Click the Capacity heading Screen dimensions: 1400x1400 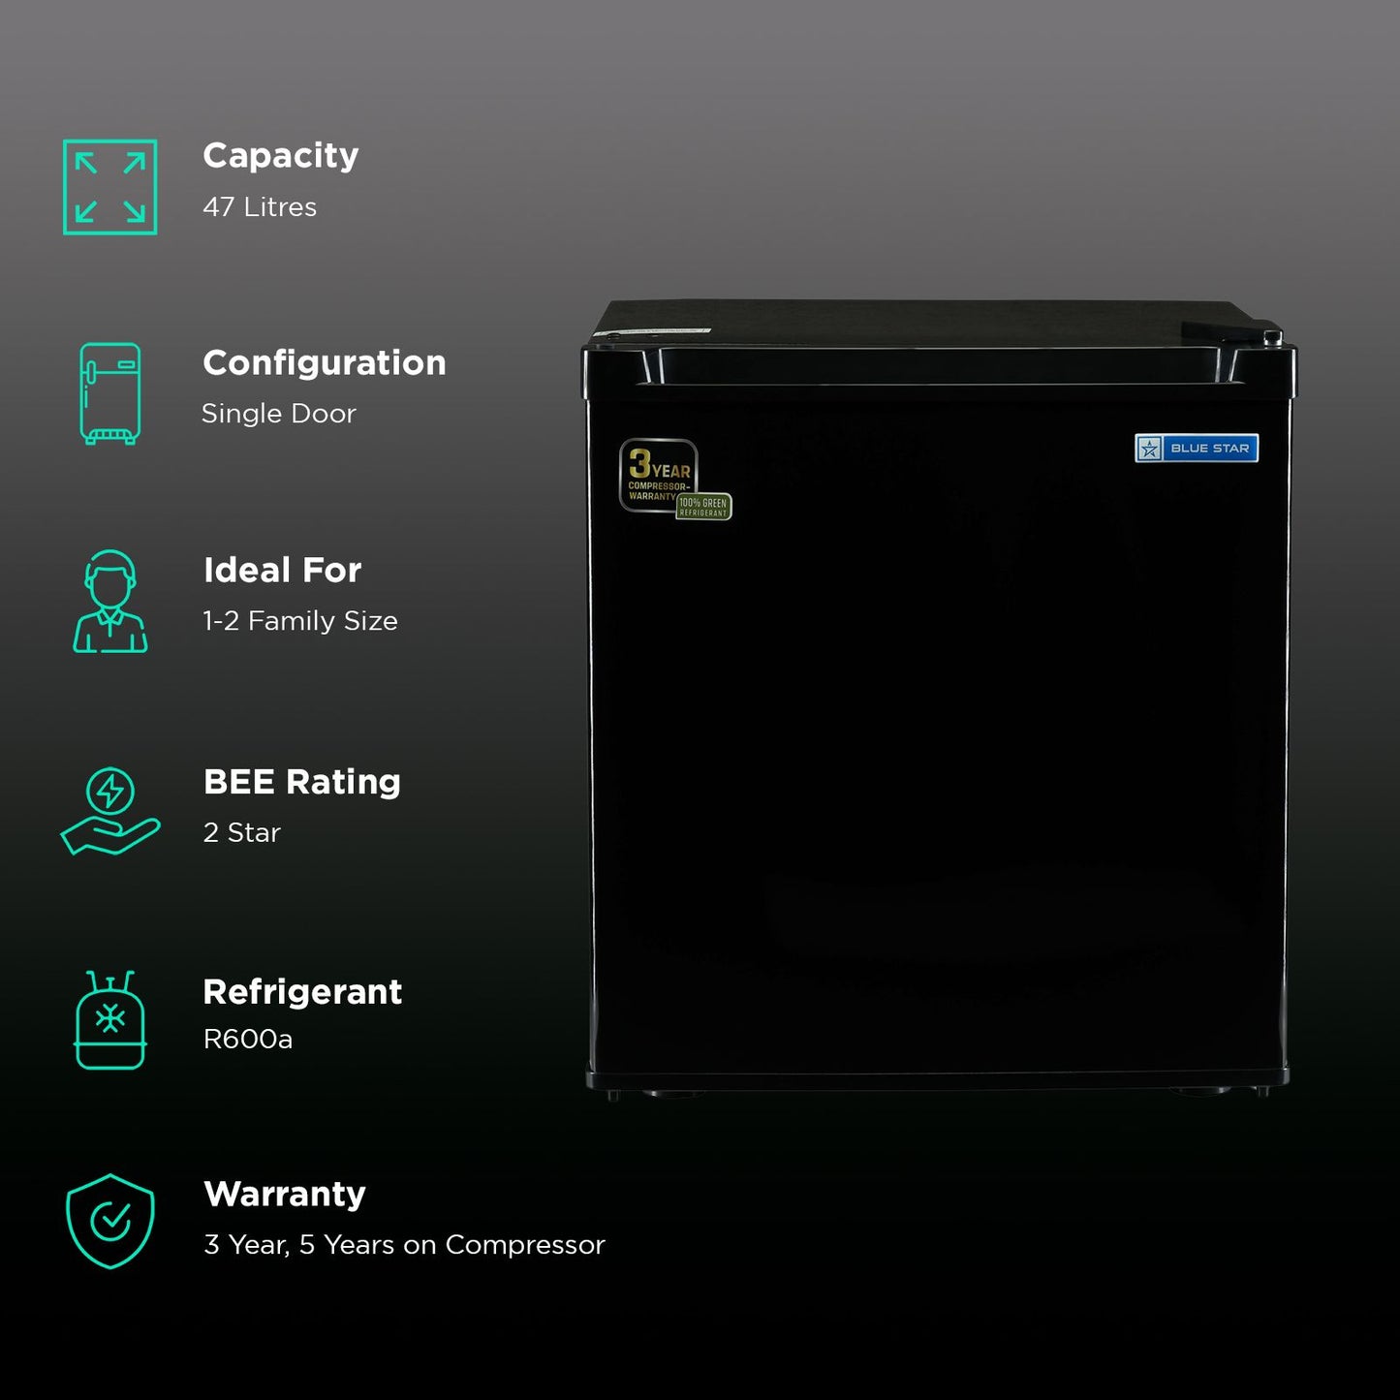(x=280, y=155)
